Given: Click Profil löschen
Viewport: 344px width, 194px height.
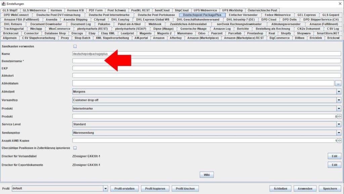Looking at the screenshot, I should click(x=185, y=189).
